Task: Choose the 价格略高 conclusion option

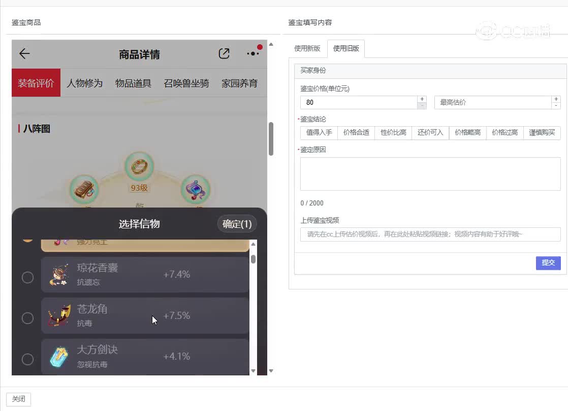Action: pos(467,133)
